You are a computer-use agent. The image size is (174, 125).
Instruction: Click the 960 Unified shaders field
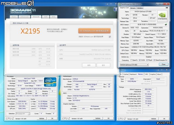[137, 34]
